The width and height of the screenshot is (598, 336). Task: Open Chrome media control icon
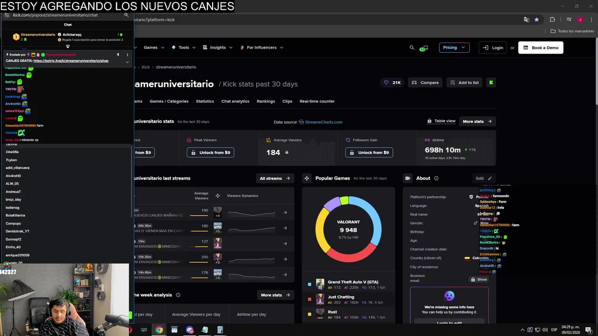point(569,20)
